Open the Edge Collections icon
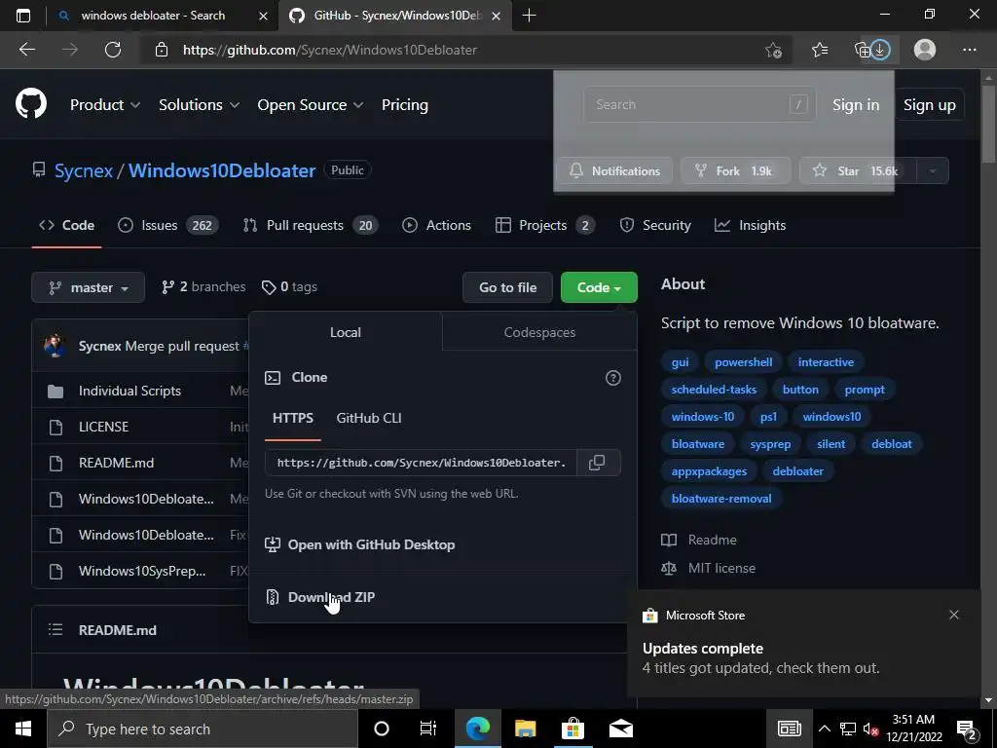Screen dimensions: 997x748 863,50
